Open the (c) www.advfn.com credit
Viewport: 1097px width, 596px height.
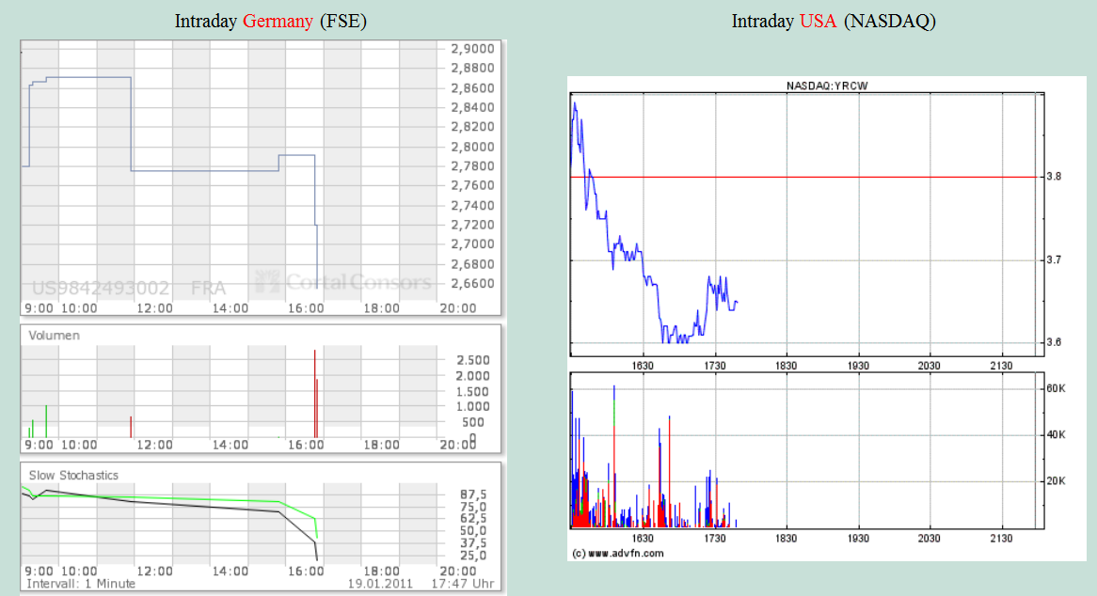pos(618,554)
